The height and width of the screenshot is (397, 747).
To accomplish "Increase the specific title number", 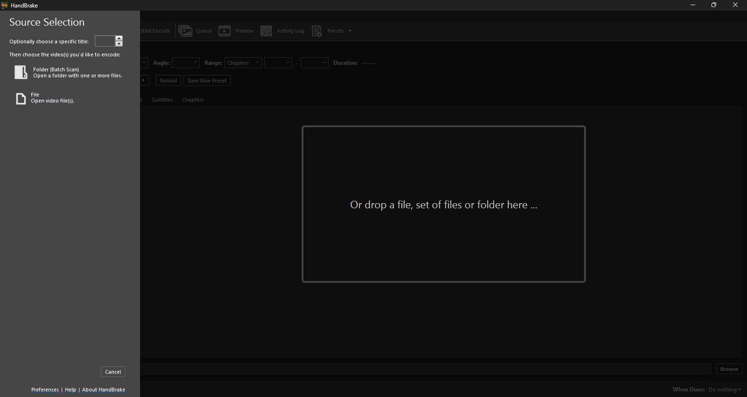I will pyautogui.click(x=119, y=38).
